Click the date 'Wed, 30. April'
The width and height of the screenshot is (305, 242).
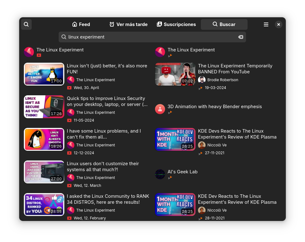click(x=86, y=88)
